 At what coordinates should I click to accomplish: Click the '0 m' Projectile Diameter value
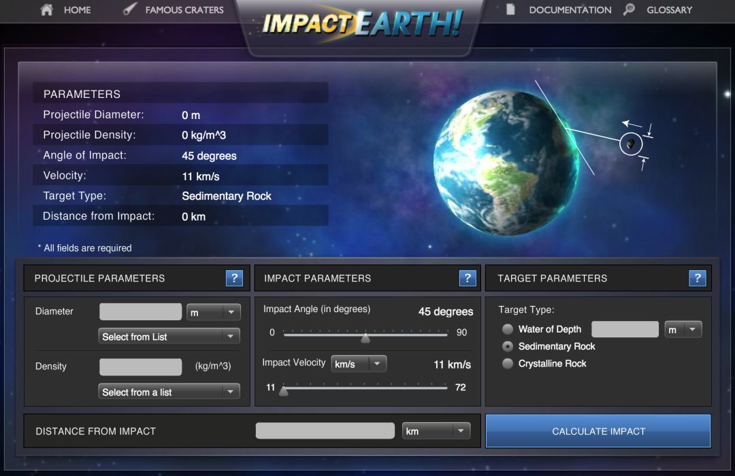[x=191, y=115]
